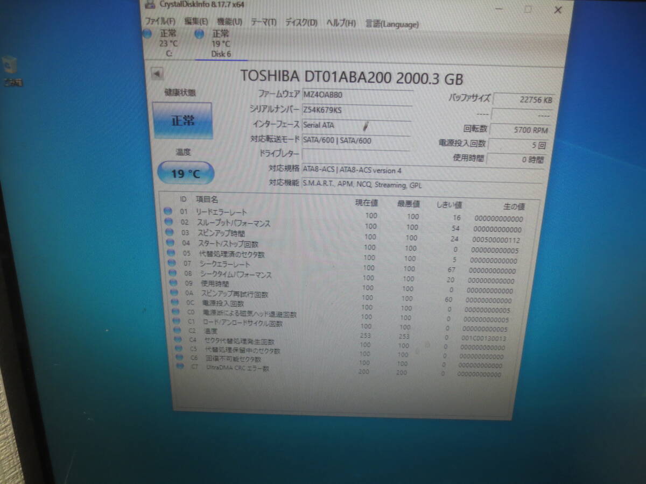Screen dimensions: 646x484
Task: Click the status icon for 代替処理保留中のセクタ数
Action: click(x=179, y=348)
